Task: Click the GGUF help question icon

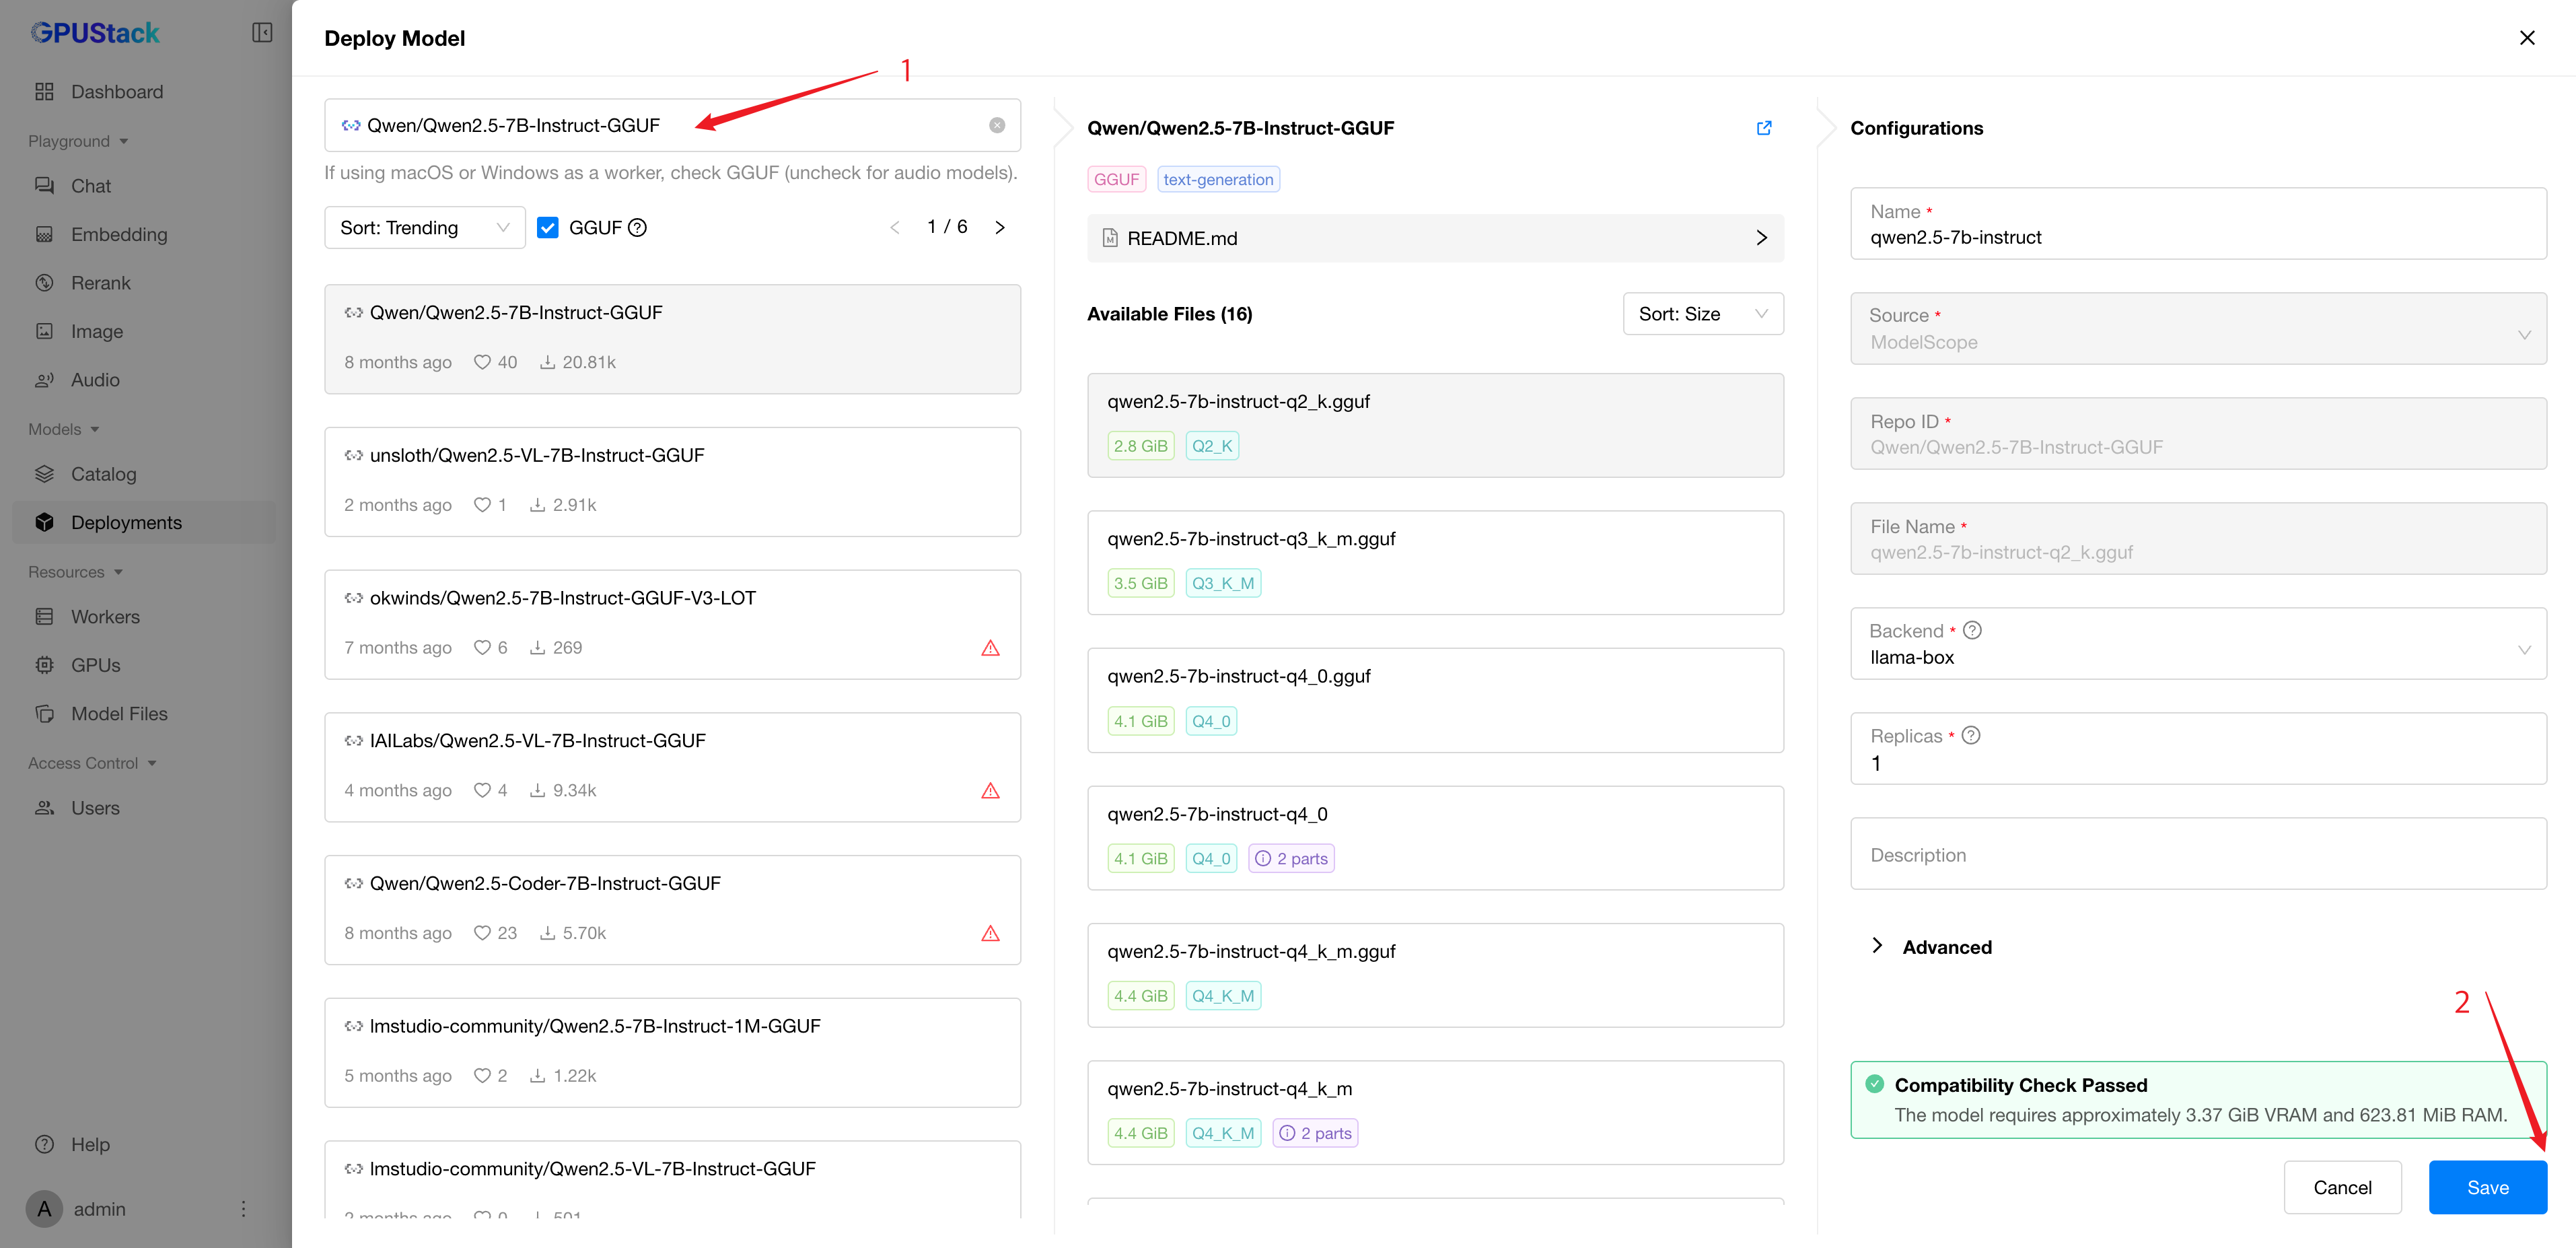Action: pyautogui.click(x=638, y=228)
